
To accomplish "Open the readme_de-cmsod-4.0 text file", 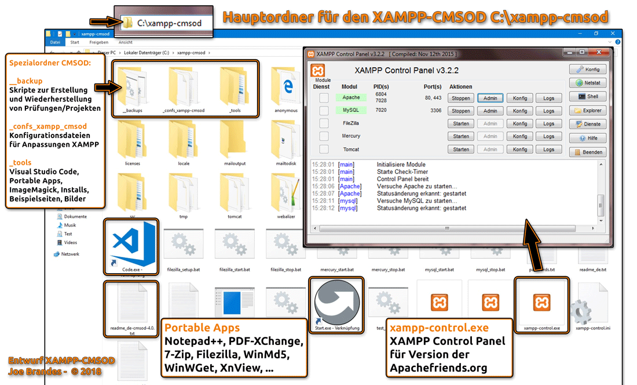I will pos(131,304).
